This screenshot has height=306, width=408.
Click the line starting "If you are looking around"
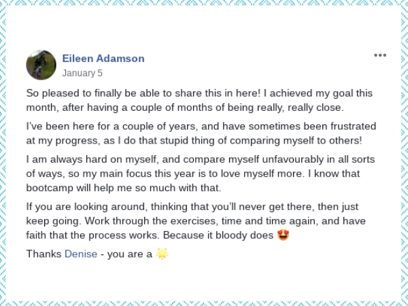pyautogui.click(x=192, y=207)
